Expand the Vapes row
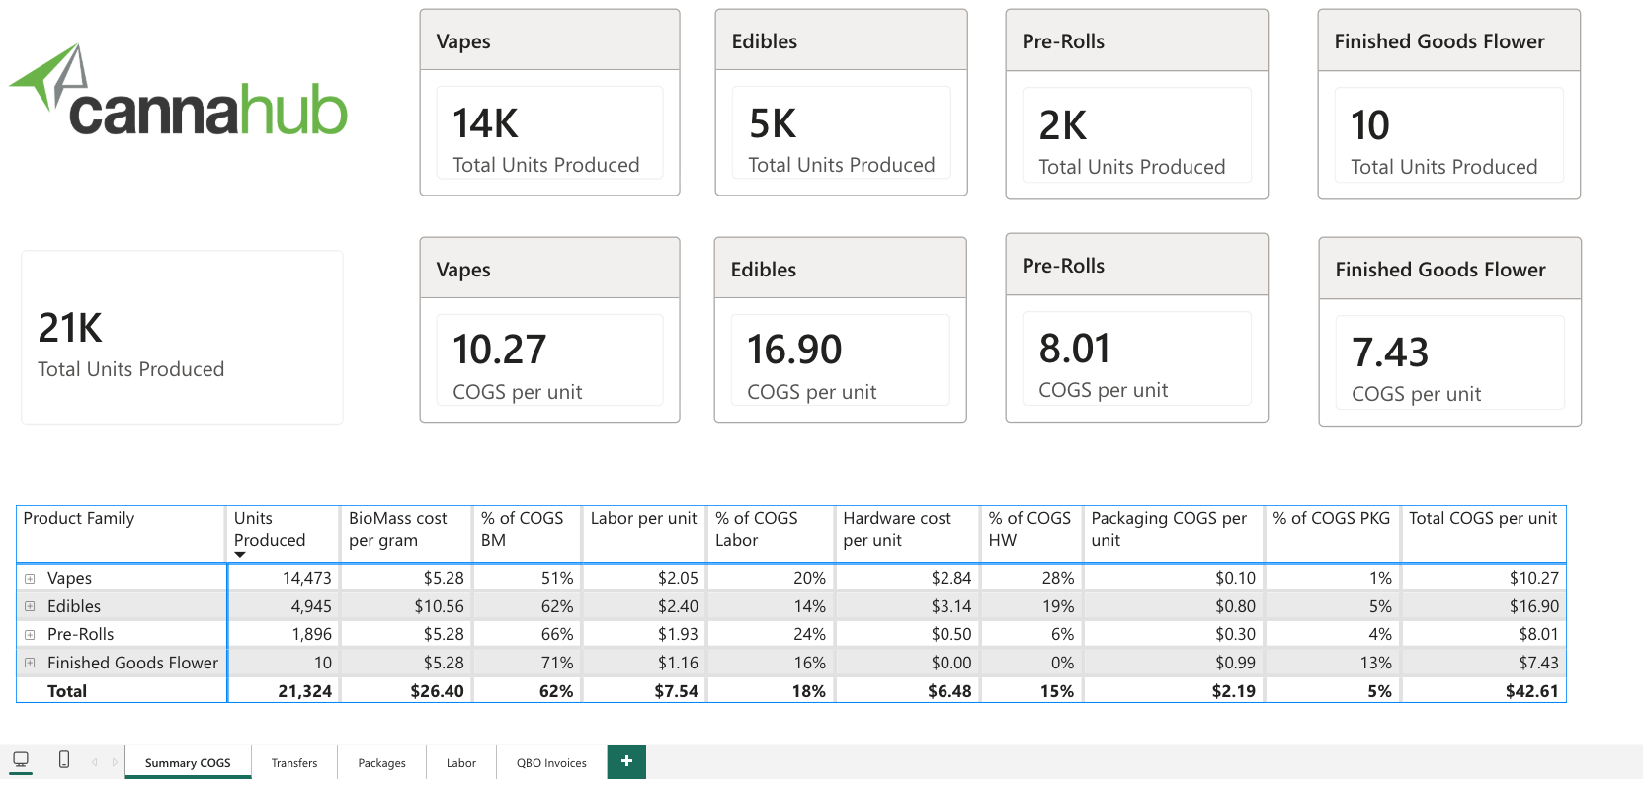 coord(30,579)
